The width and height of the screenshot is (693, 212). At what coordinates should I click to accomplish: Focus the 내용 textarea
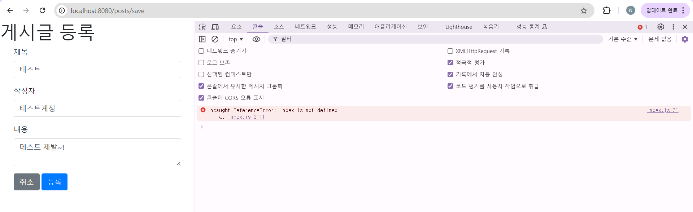click(x=97, y=152)
